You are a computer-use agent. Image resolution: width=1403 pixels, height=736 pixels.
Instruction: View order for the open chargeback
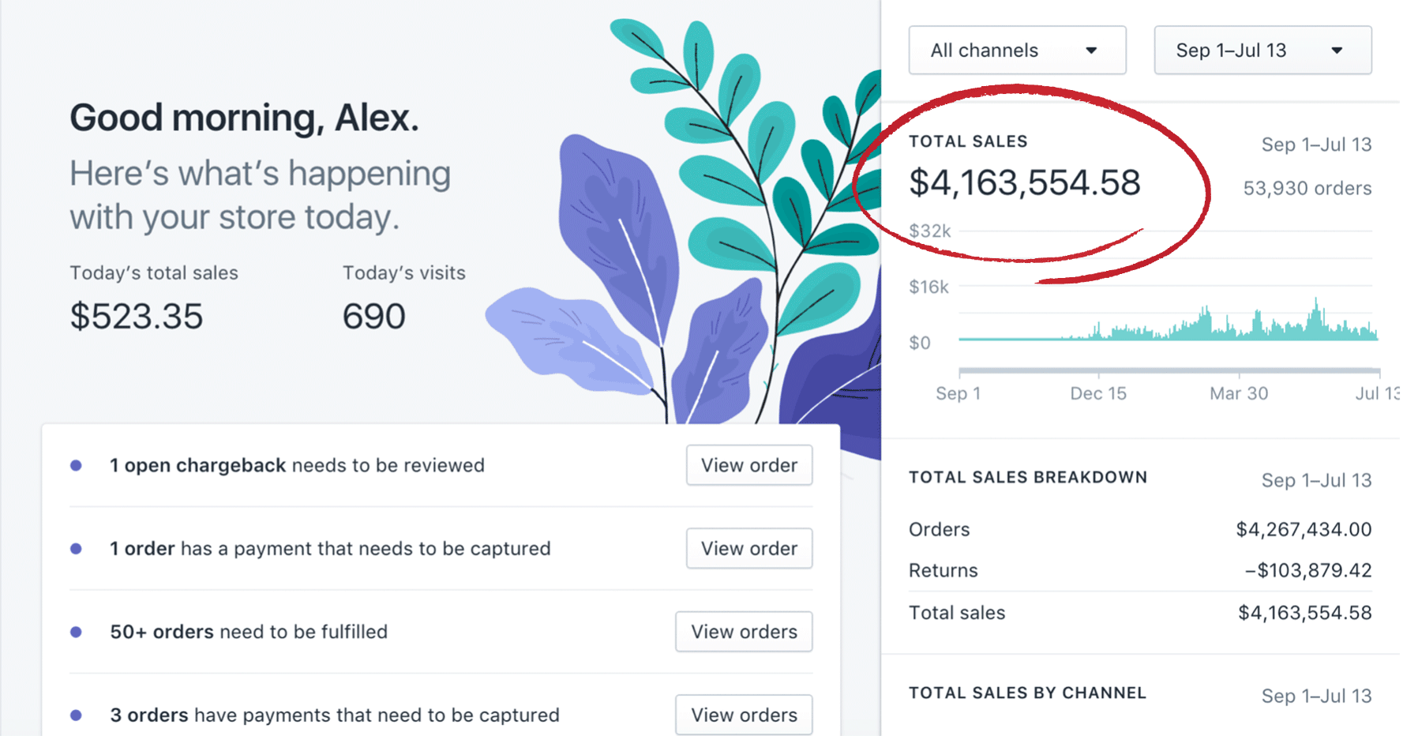click(x=748, y=465)
